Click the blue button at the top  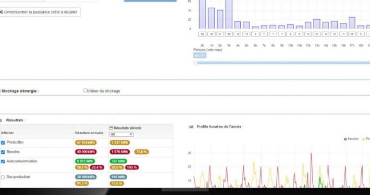[x=150, y=1]
